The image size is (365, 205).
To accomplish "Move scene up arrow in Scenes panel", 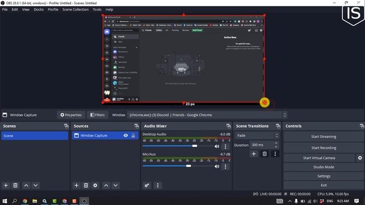I will point(26,185).
